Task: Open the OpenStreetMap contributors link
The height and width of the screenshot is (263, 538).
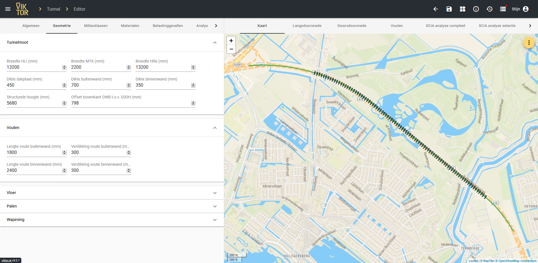Action: pos(517,261)
